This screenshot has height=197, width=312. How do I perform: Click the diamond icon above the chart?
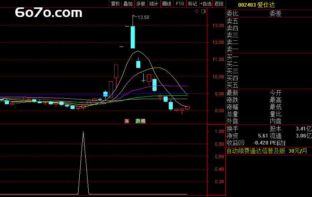pyautogui.click(x=196, y=11)
